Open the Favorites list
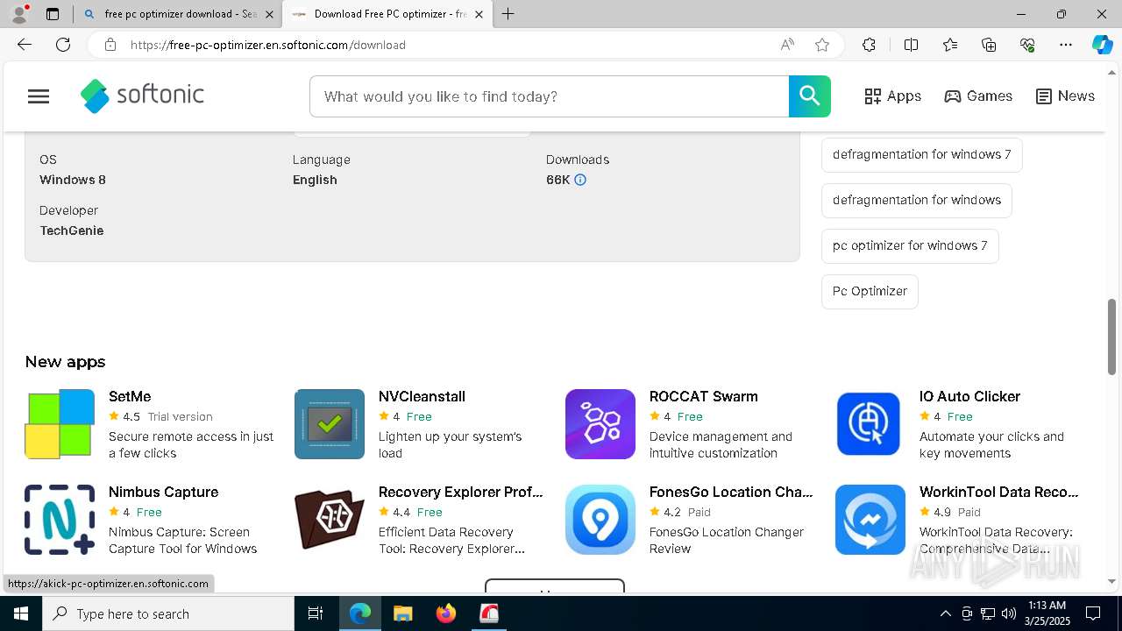Image resolution: width=1122 pixels, height=631 pixels. 950,45
